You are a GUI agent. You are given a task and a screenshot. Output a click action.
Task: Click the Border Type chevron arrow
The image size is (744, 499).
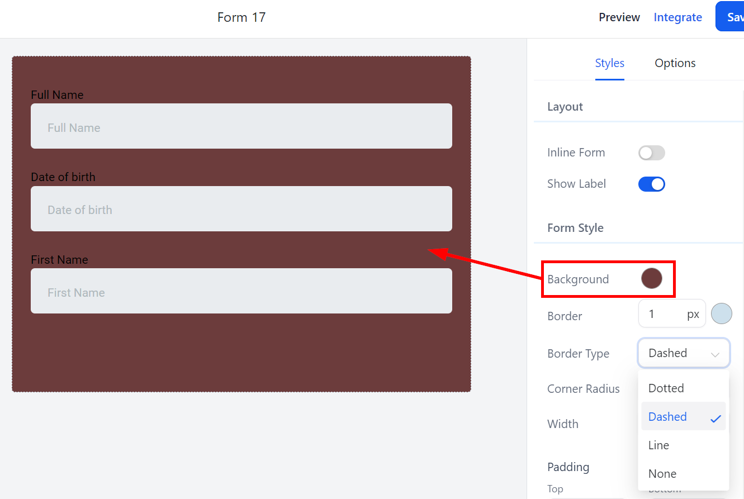715,354
